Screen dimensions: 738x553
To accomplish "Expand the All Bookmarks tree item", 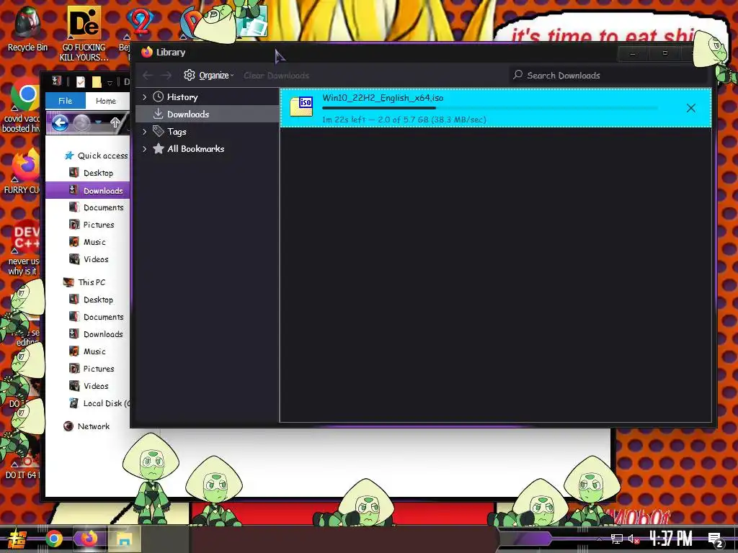I will click(144, 149).
